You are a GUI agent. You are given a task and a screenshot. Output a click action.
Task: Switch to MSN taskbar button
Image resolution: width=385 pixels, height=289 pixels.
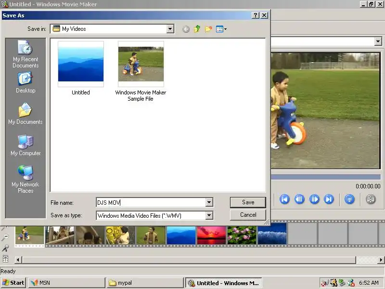(x=66, y=283)
